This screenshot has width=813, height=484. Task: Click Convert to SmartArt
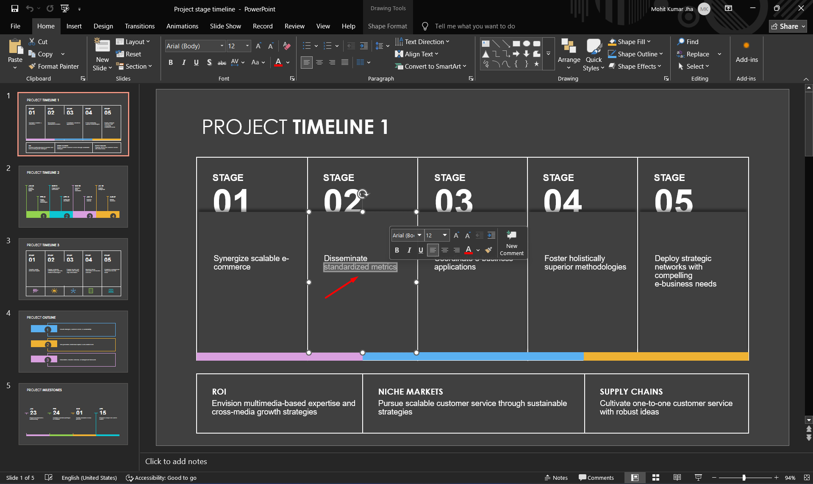(x=430, y=66)
